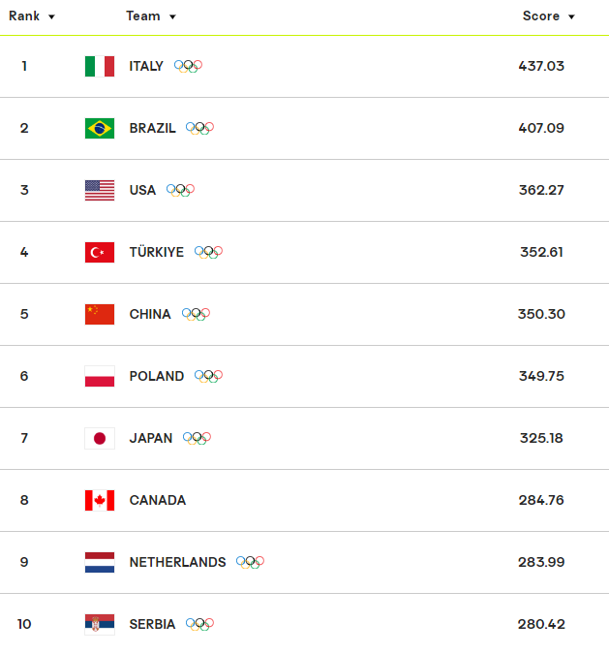Click the Netherlands flag icon

click(x=100, y=562)
